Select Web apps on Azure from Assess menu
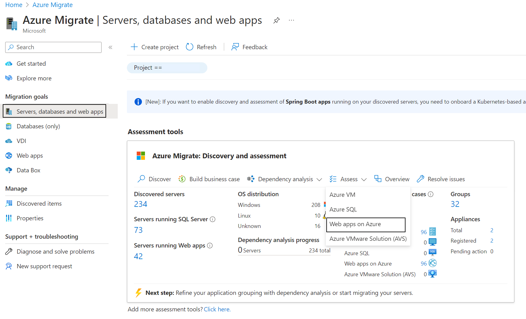Image resolution: width=526 pixels, height=319 pixels. pos(355,224)
